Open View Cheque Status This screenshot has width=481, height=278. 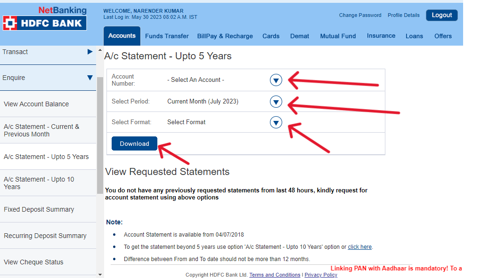(48, 262)
